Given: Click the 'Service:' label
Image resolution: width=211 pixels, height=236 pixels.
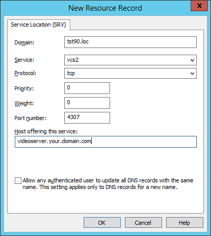Looking at the screenshot, I should tap(24, 60).
